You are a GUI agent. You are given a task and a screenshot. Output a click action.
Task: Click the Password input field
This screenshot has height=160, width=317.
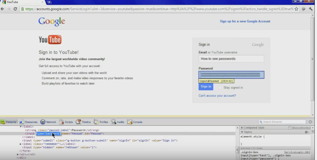(x=231, y=75)
